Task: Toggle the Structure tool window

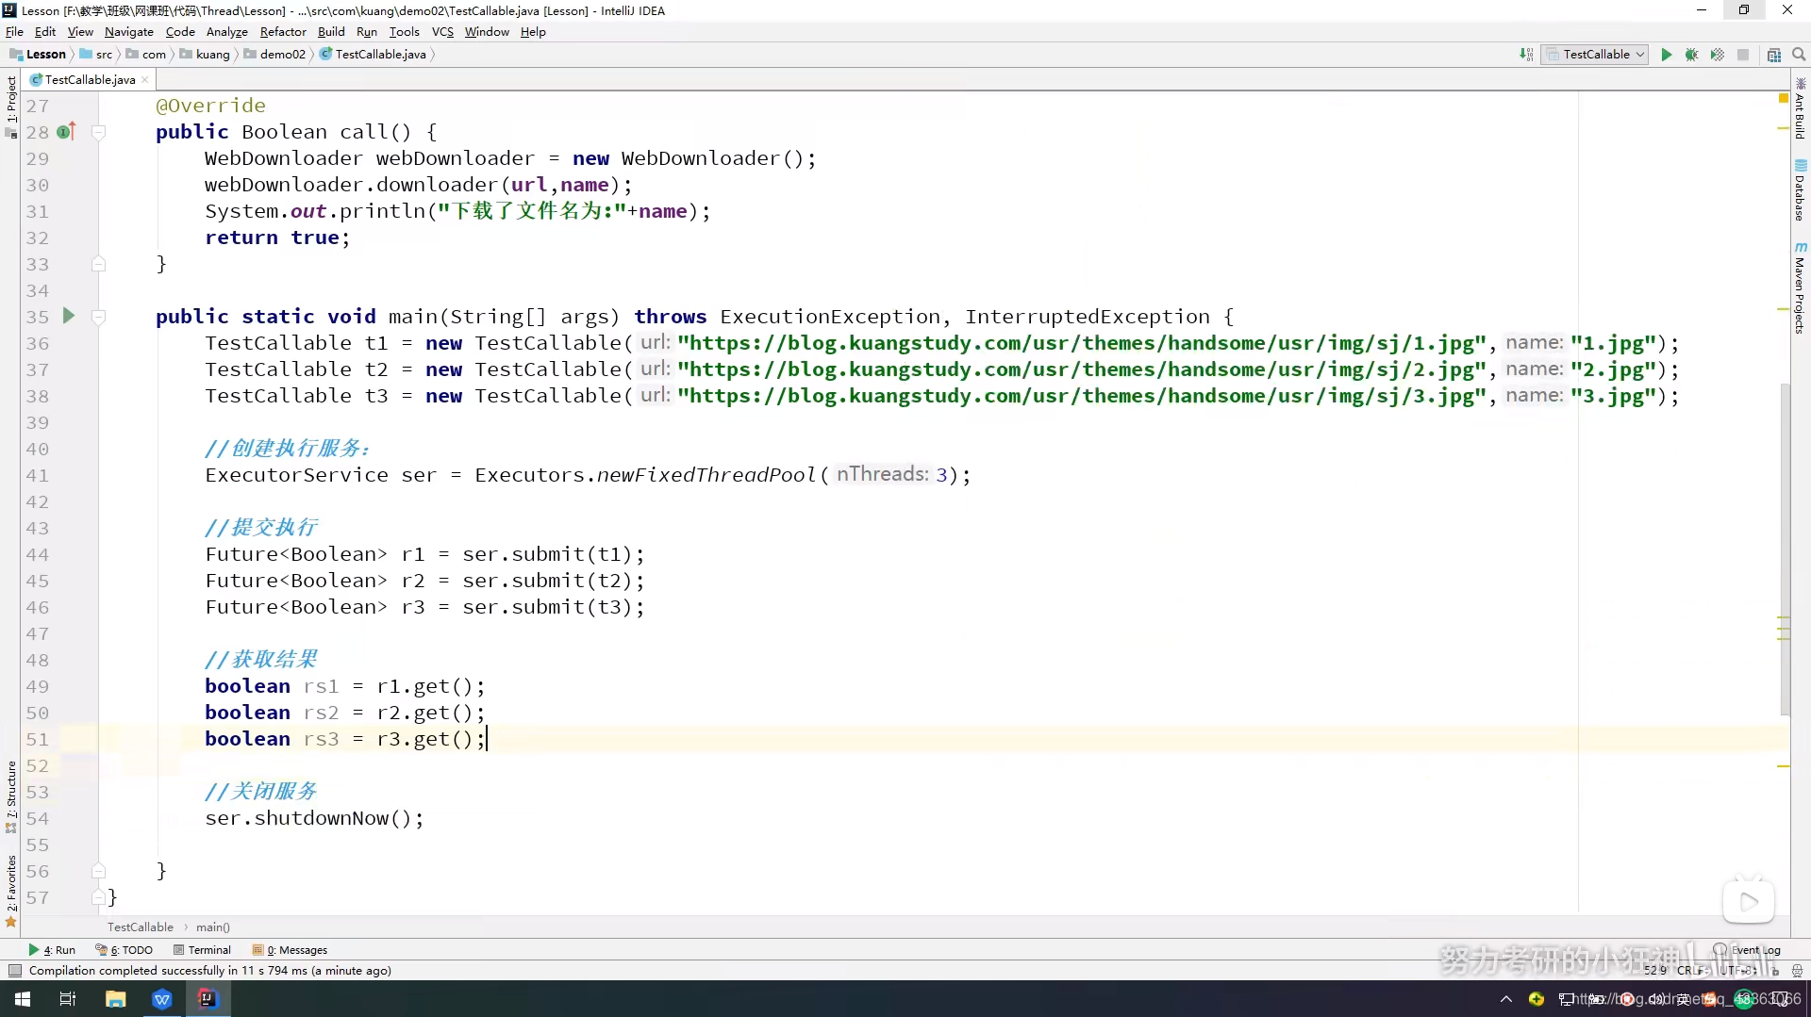Action: tap(11, 796)
